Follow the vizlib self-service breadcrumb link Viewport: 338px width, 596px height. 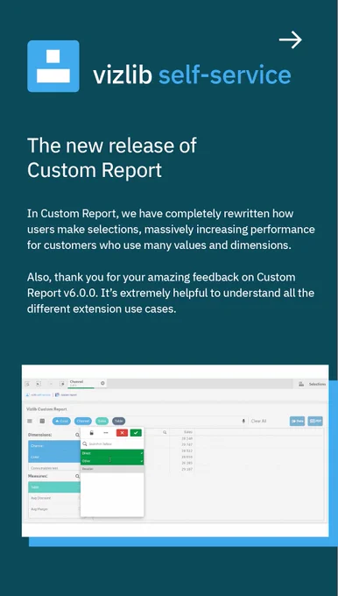pos(38,395)
